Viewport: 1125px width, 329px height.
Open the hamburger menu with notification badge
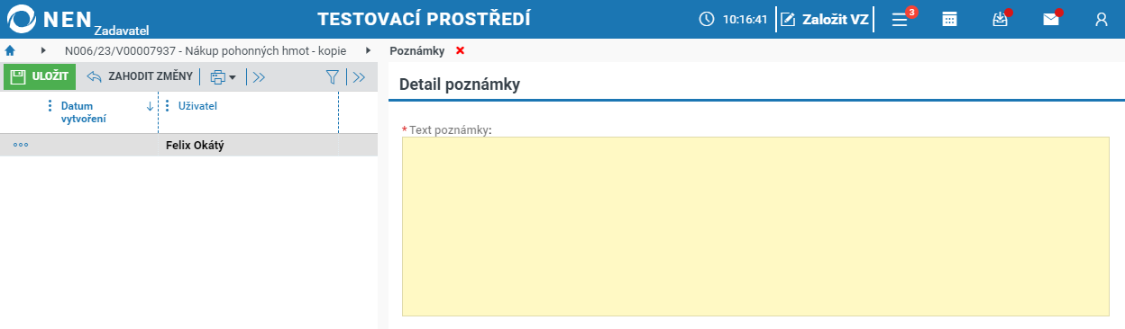(x=901, y=19)
